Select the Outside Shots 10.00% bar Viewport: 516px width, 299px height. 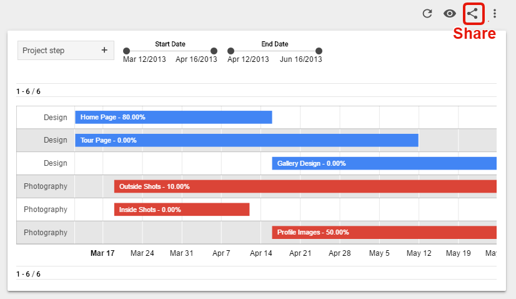305,186
